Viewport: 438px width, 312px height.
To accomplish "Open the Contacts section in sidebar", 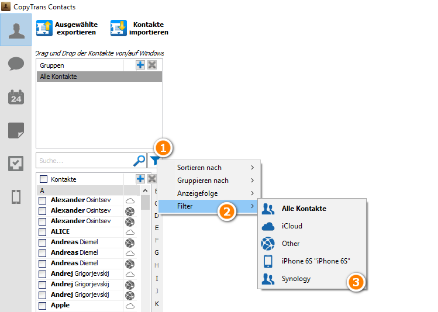I will tap(16, 30).
